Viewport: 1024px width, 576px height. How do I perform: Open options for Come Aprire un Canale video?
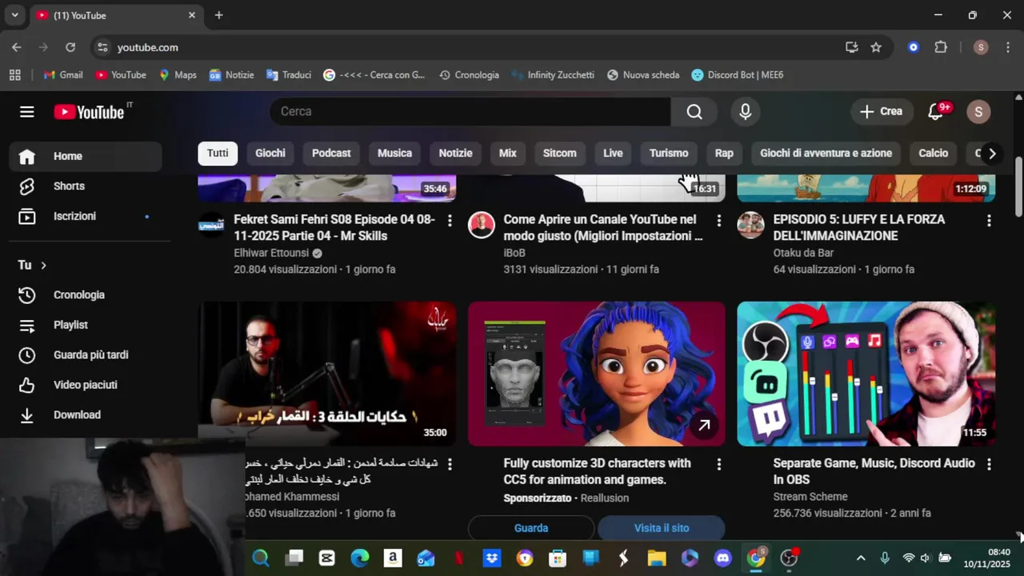pyautogui.click(x=719, y=220)
